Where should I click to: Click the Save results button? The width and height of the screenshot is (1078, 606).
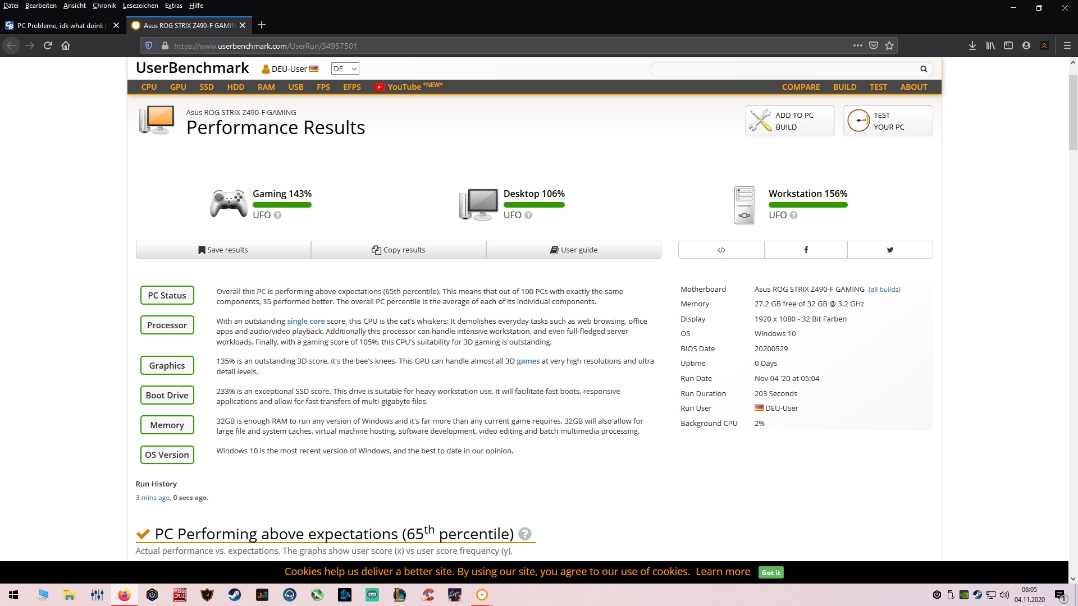coord(223,250)
